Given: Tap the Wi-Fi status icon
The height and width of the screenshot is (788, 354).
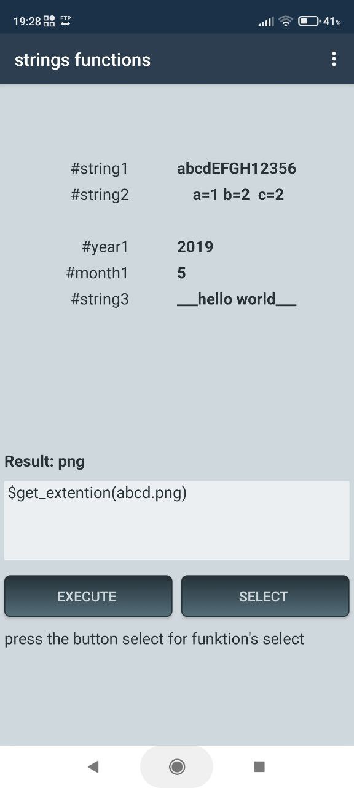Looking at the screenshot, I should tap(285, 22).
